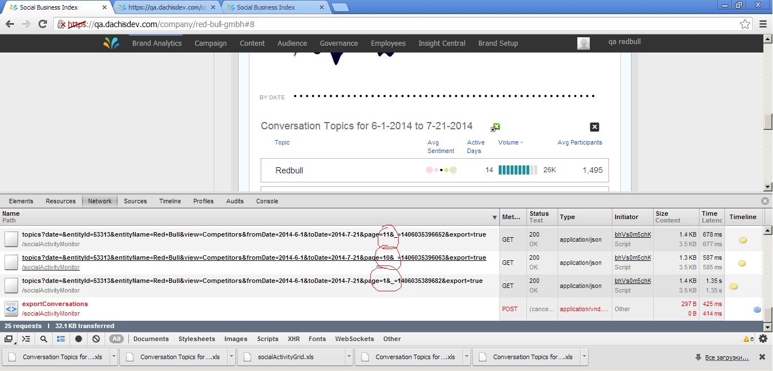Select the All network filter

coord(116,339)
